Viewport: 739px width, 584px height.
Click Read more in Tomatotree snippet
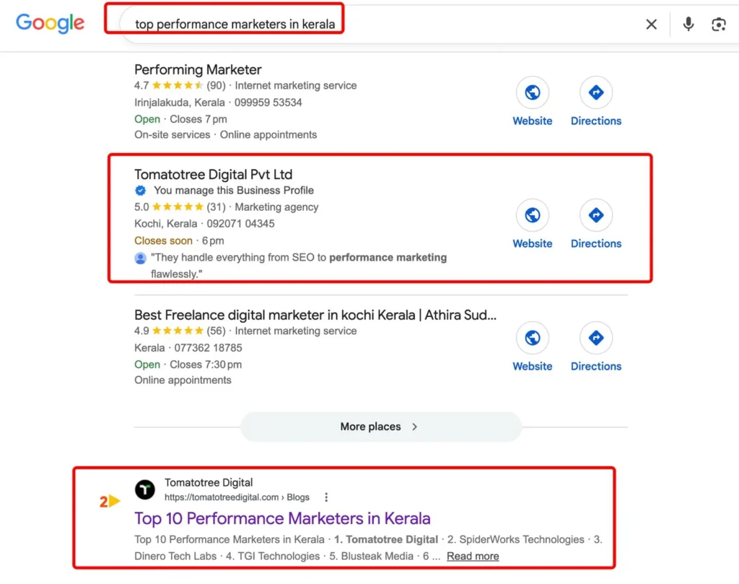pyautogui.click(x=473, y=556)
